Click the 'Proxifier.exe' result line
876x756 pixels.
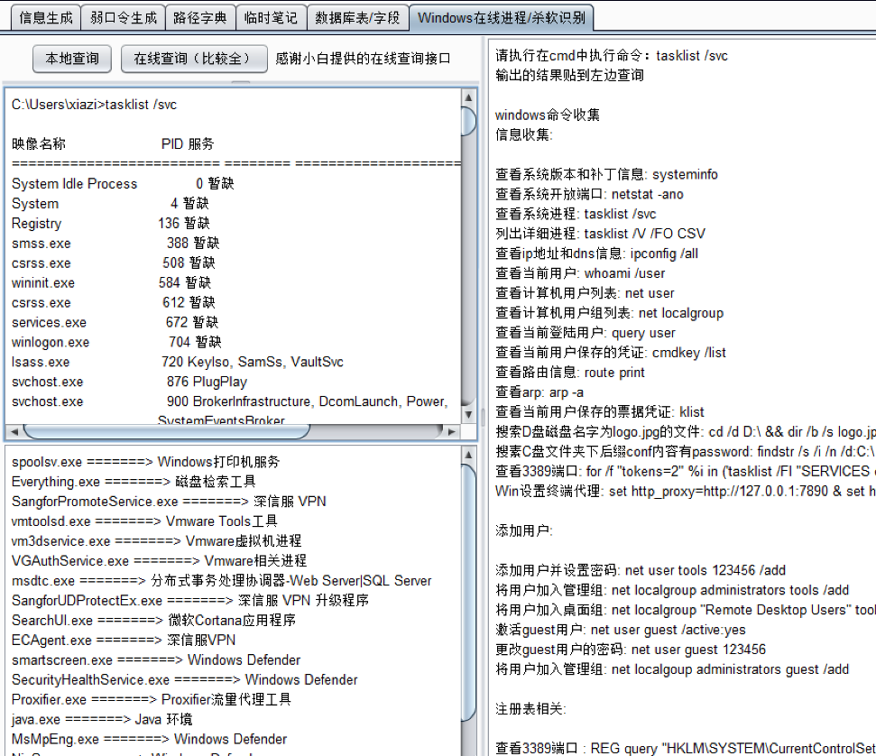pyautogui.click(x=152, y=699)
